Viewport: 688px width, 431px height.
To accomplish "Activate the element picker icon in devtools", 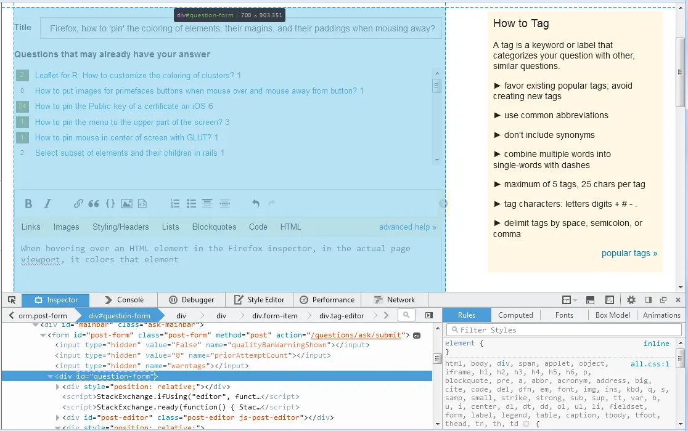I will point(12,300).
